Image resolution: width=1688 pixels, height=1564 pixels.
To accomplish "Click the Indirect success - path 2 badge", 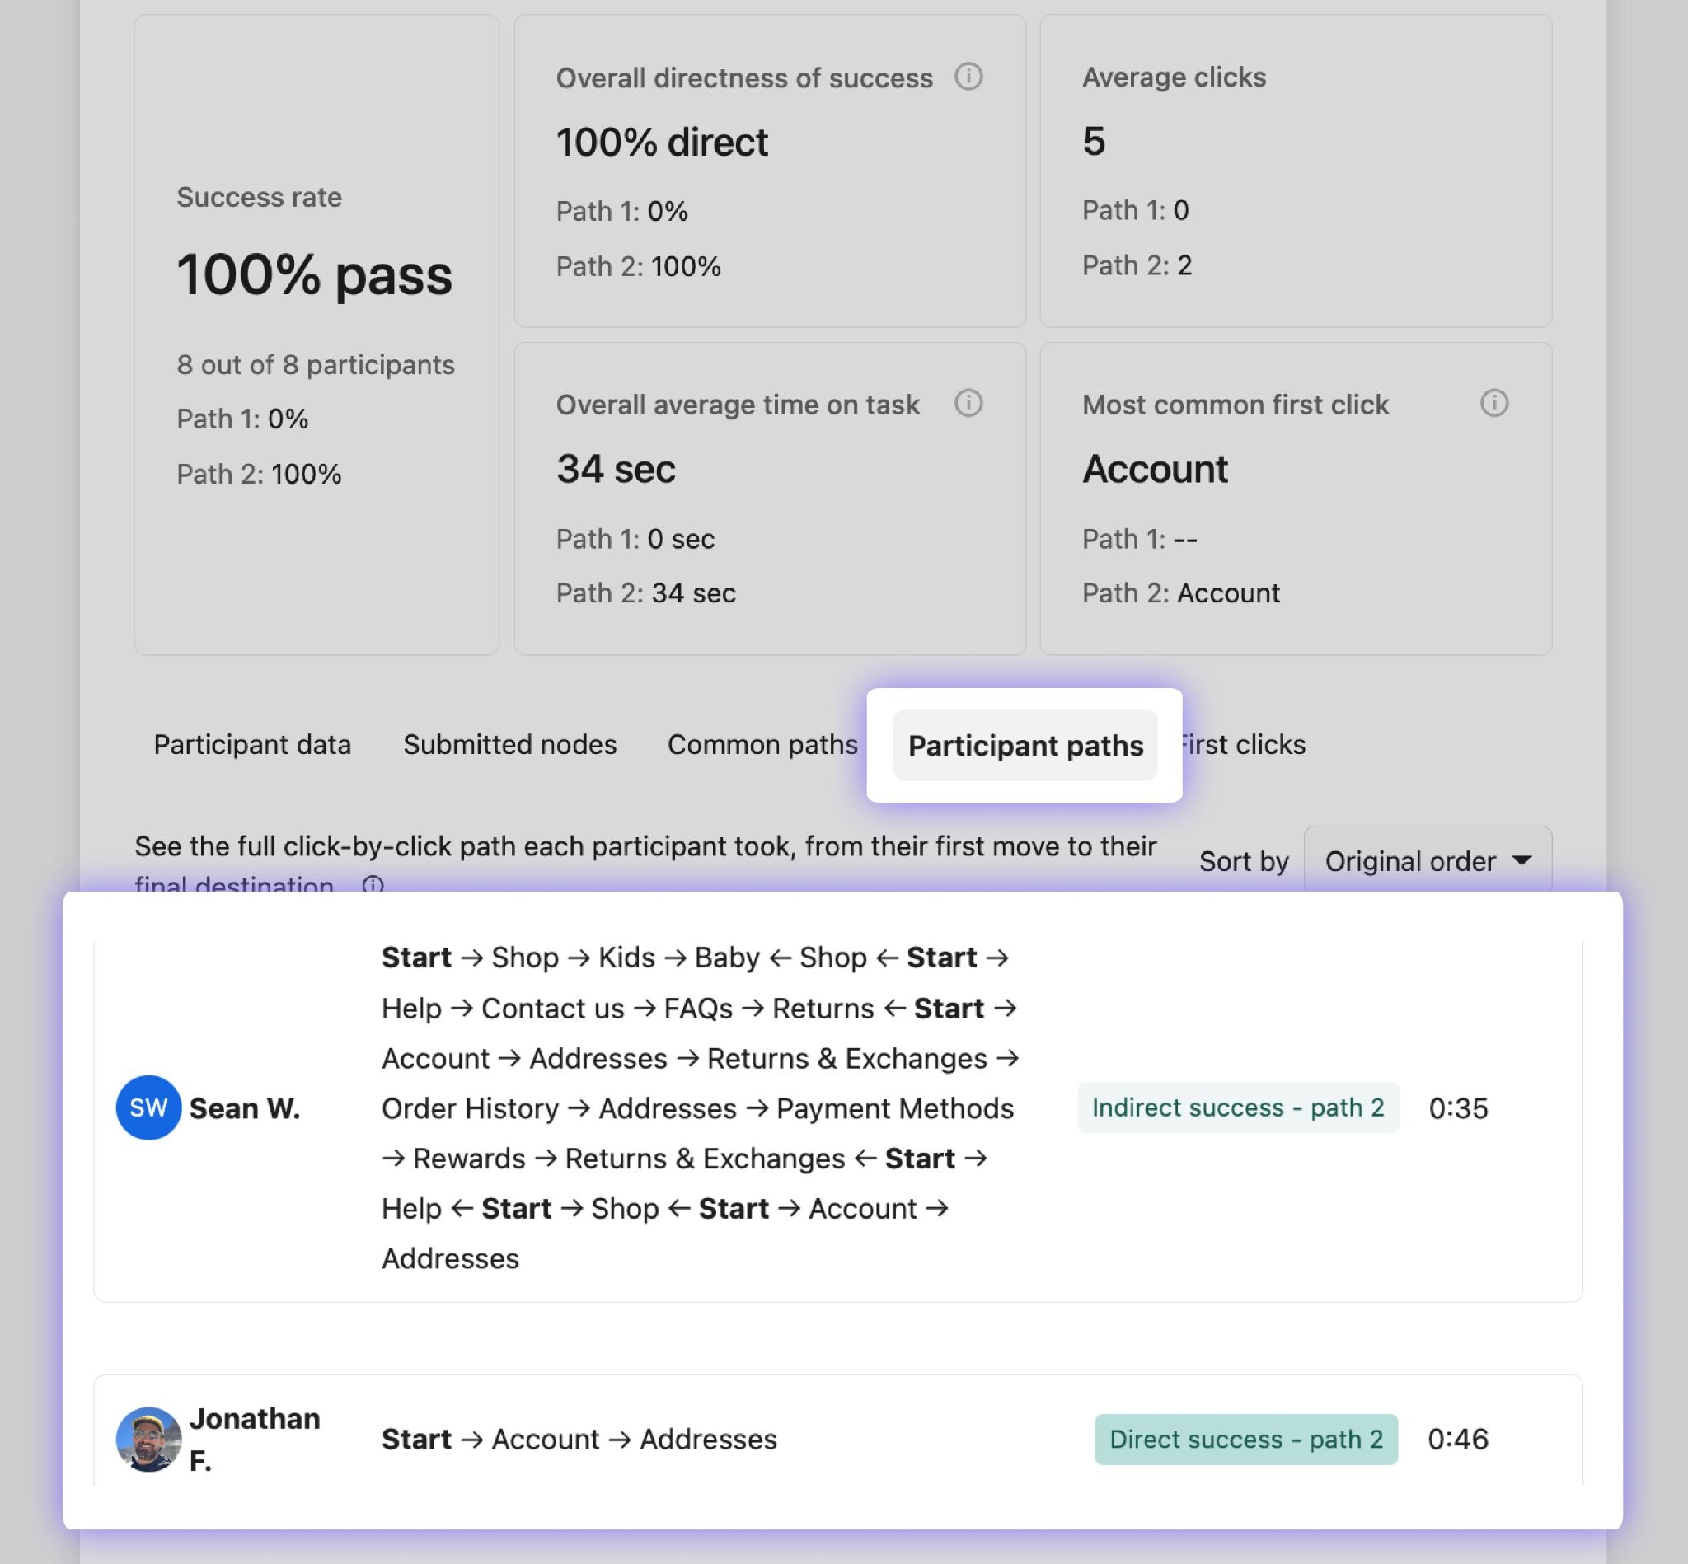I will coord(1238,1107).
